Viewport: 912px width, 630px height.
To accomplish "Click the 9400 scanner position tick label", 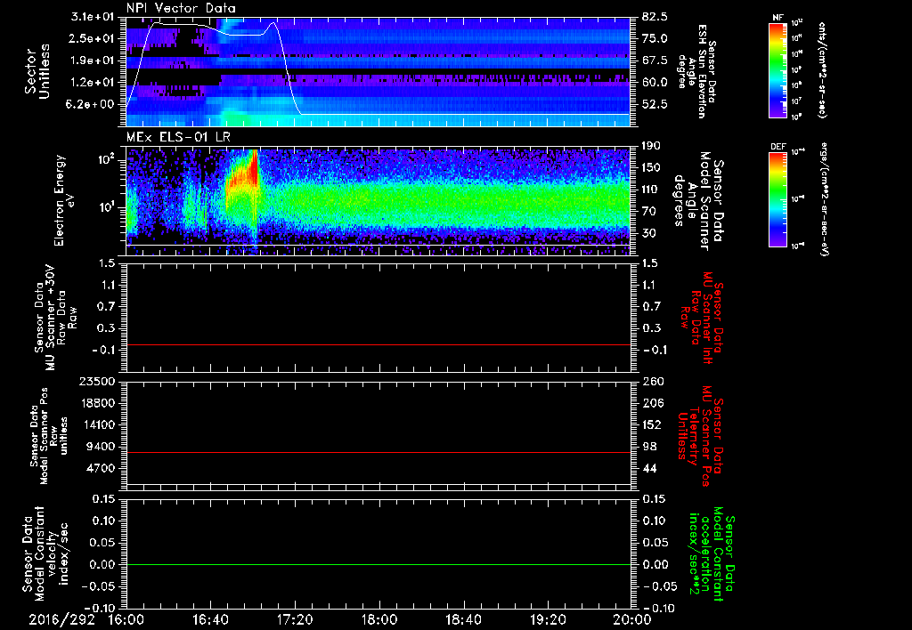I will click(x=102, y=447).
